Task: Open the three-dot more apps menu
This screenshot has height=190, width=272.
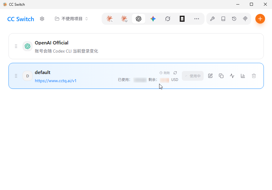Action: click(197, 19)
